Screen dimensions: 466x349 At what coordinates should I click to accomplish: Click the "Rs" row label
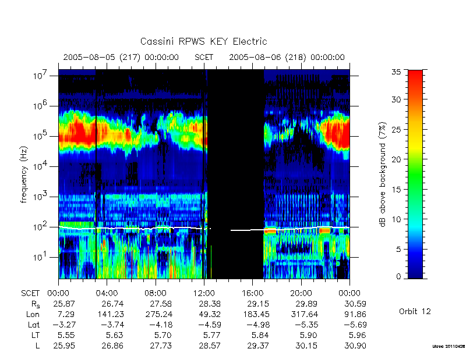pos(36,304)
